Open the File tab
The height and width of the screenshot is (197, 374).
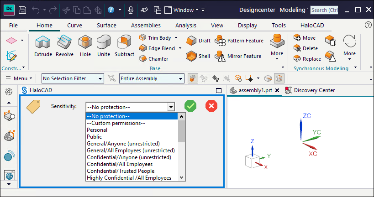[x=13, y=25]
